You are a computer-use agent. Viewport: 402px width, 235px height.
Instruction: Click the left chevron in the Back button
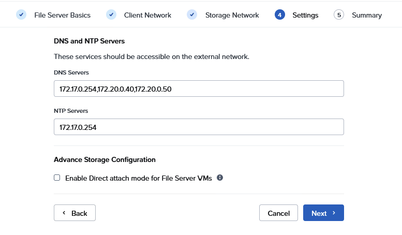point(64,213)
